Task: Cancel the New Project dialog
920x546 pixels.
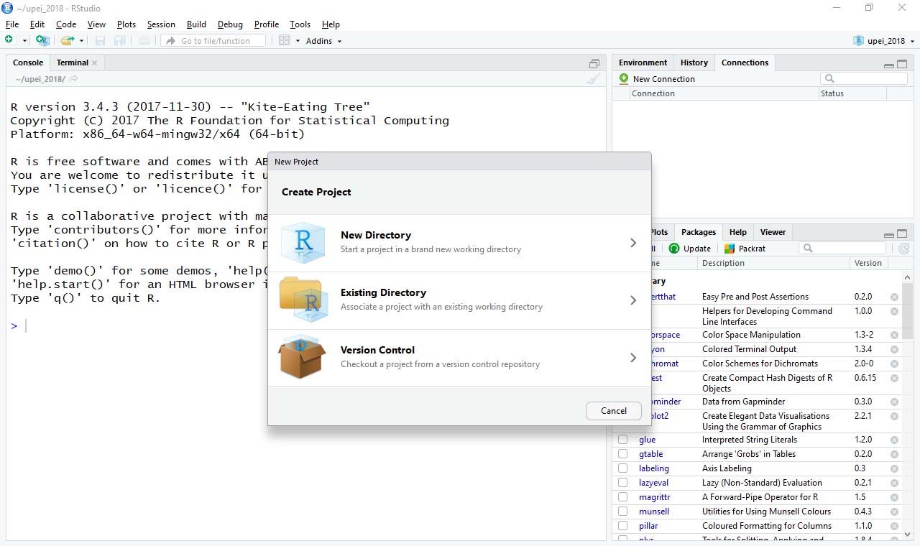Action: 613,410
